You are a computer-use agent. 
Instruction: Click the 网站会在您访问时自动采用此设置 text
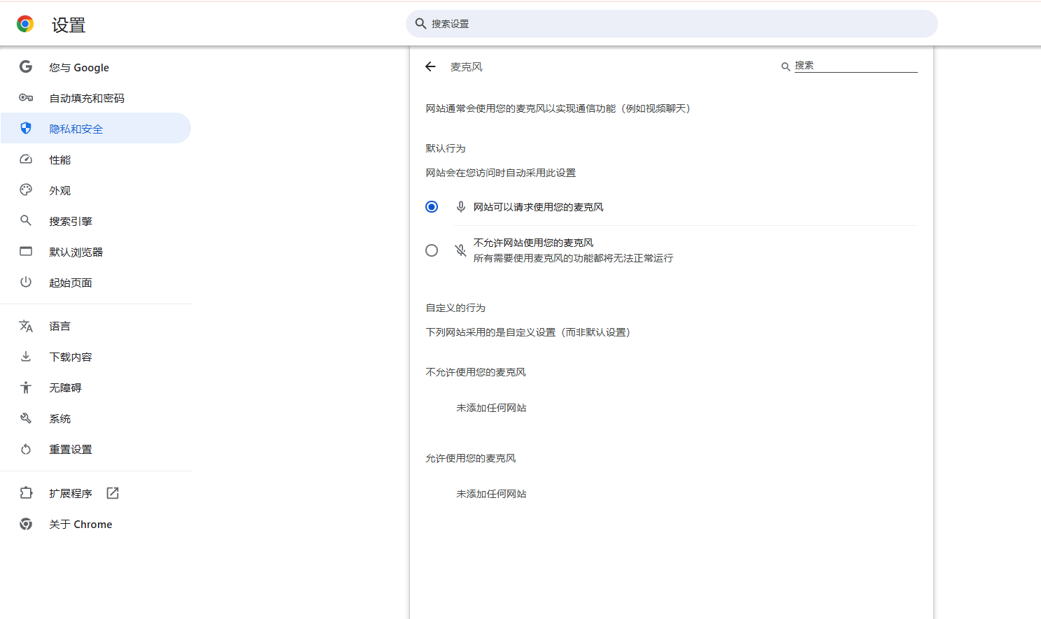click(501, 173)
